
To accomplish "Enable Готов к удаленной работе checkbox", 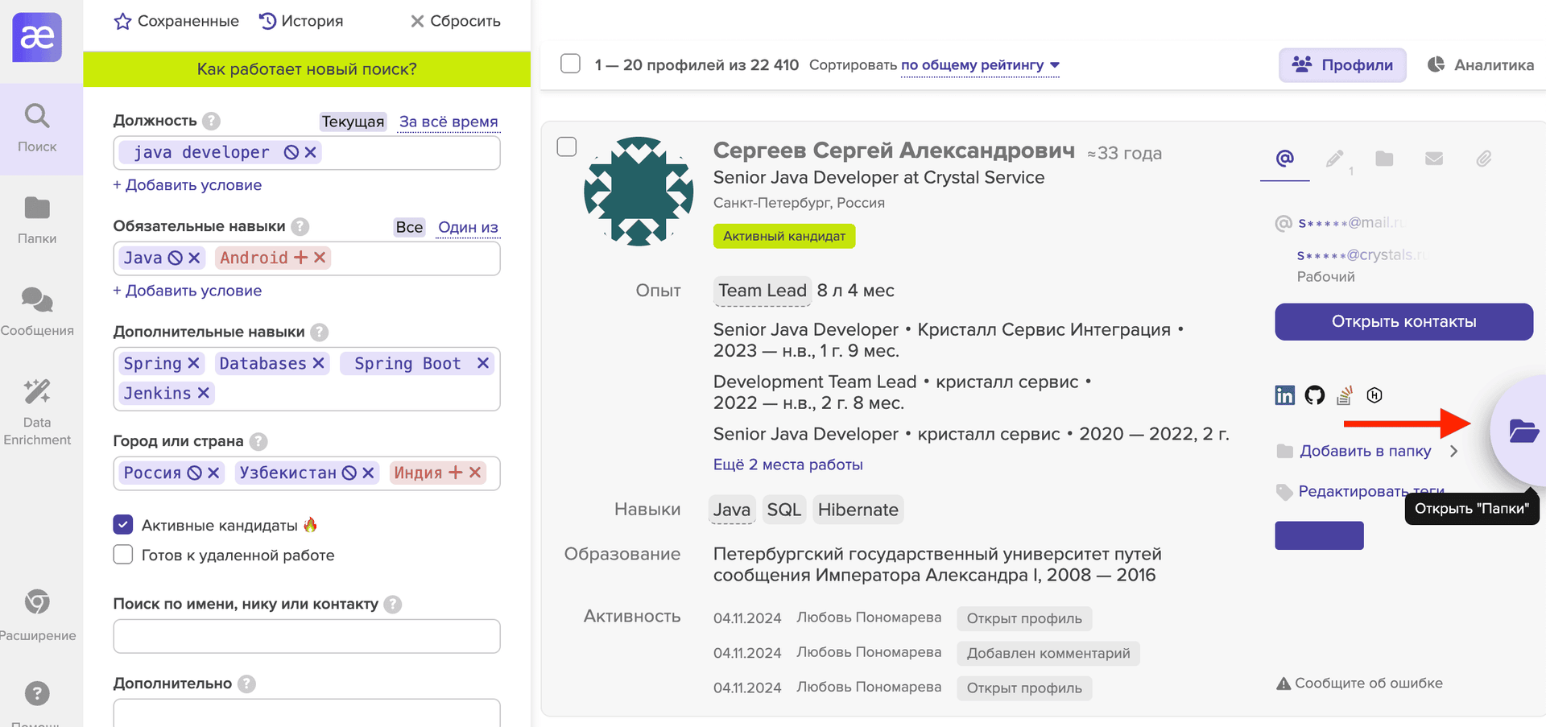I will (123, 555).
